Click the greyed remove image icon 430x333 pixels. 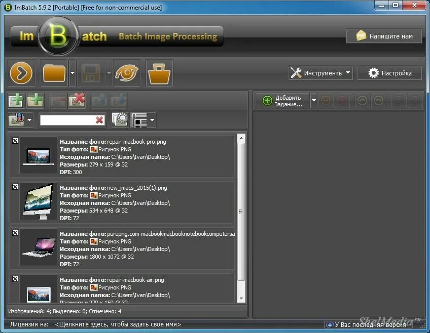coord(58,100)
